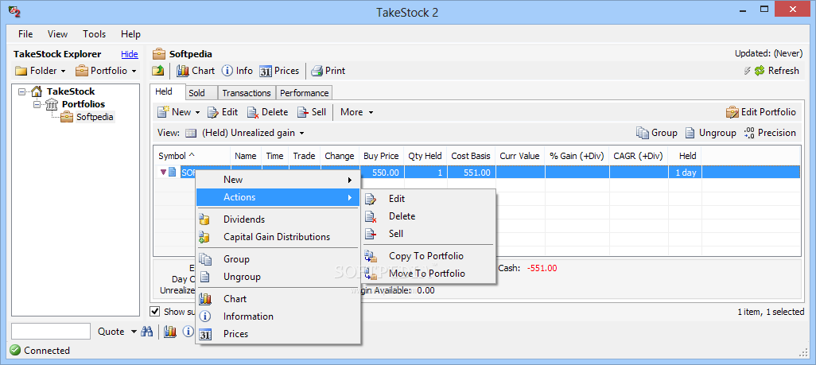Choose Ungroup from the context menu
The width and height of the screenshot is (816, 365).
pyautogui.click(x=278, y=277)
